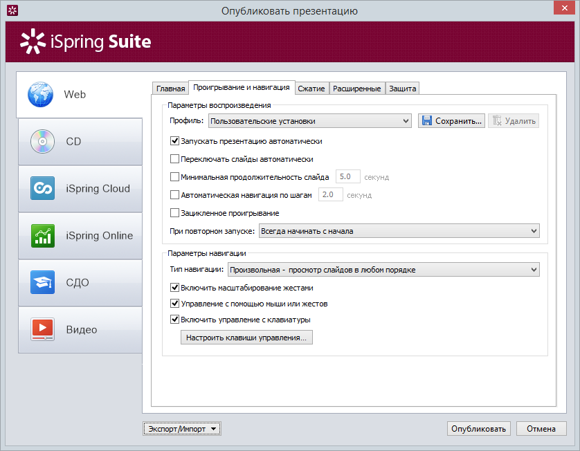The width and height of the screenshot is (580, 451).
Task: Choose the iSpring Online destination
Action: tap(80, 235)
